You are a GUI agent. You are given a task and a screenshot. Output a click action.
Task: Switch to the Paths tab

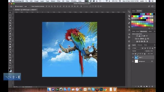coord(146,45)
